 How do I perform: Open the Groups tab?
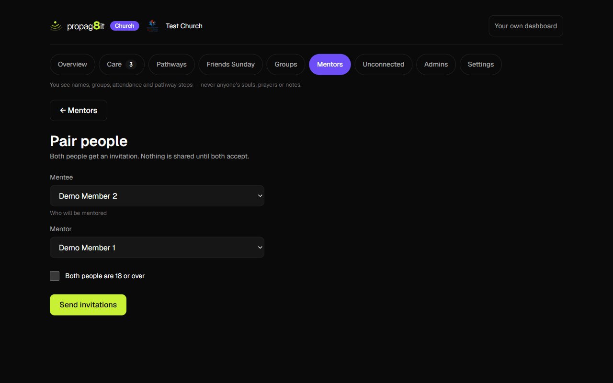click(286, 65)
